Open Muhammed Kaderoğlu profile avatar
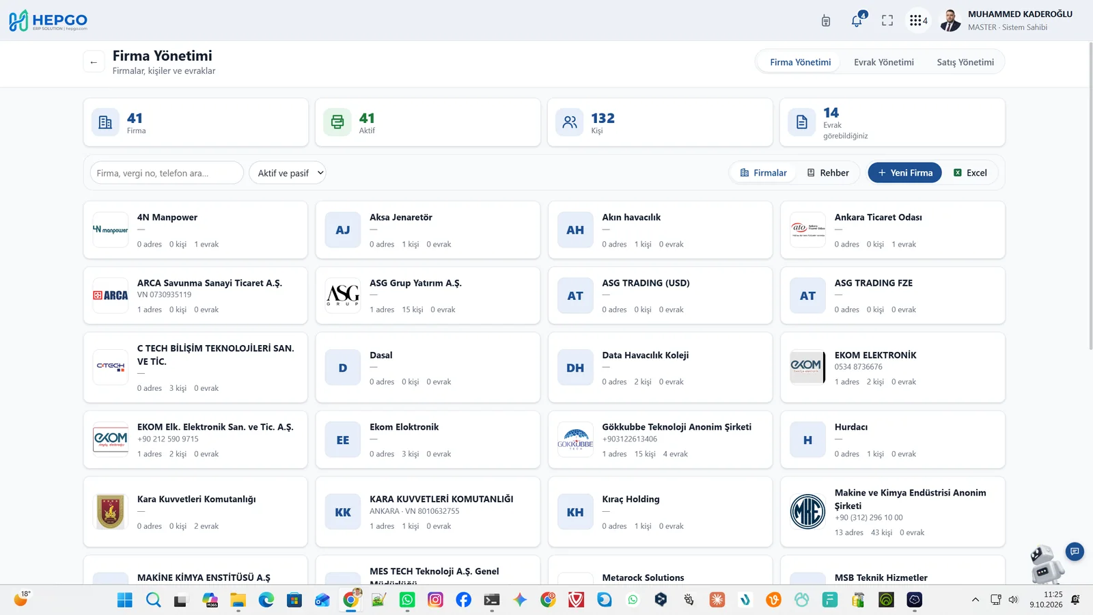Image resolution: width=1093 pixels, height=615 pixels. [950, 20]
